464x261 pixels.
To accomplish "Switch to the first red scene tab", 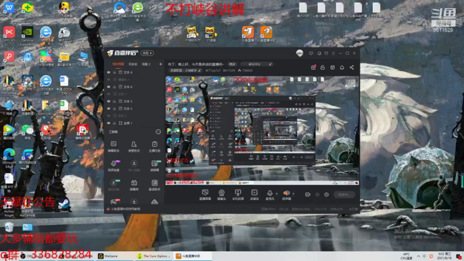I will pos(118,64).
